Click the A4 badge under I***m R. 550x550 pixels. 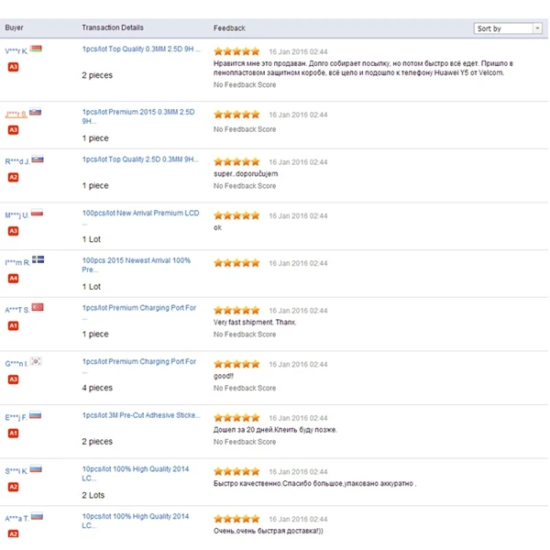(13, 277)
